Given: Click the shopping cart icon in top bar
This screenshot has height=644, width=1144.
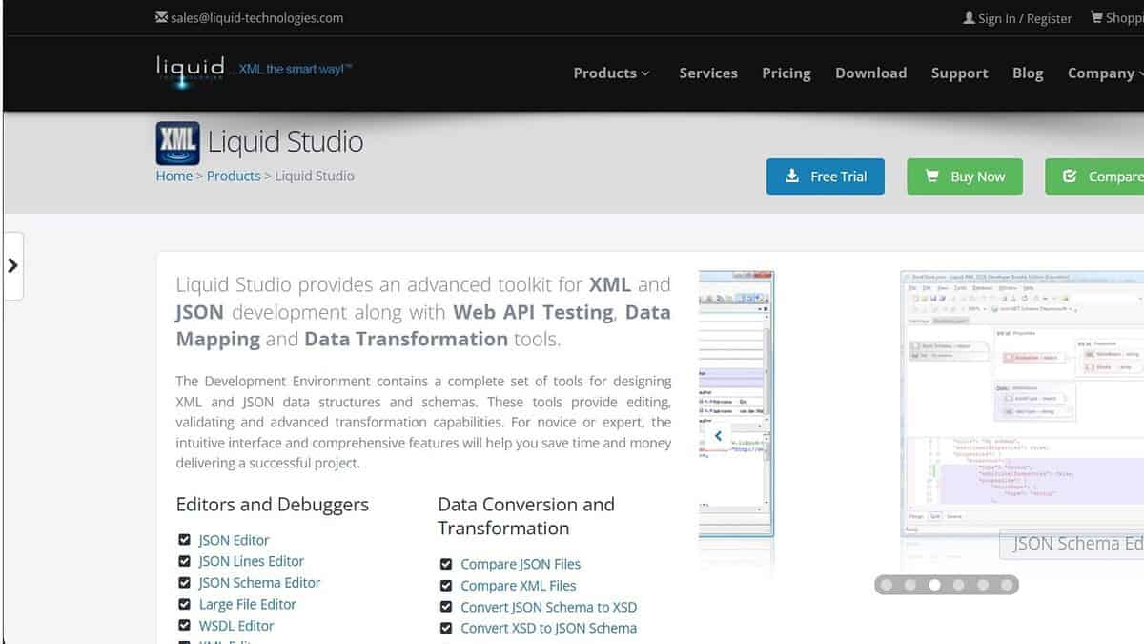Looking at the screenshot, I should pyautogui.click(x=1096, y=17).
